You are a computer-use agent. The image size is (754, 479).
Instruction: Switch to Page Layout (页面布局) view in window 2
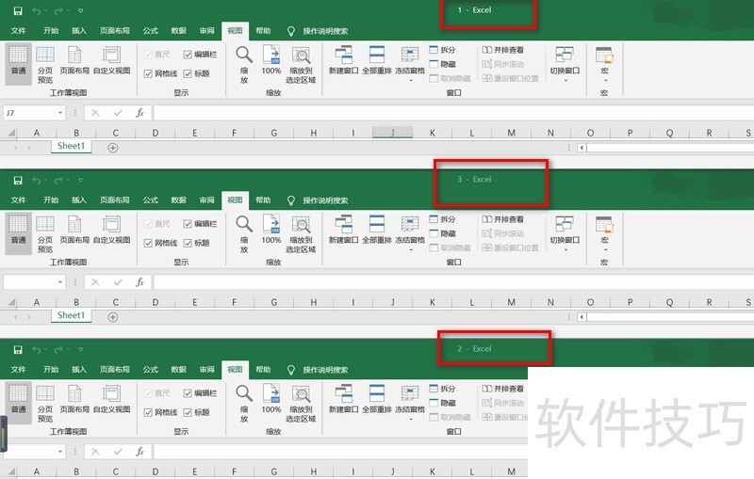[74, 400]
